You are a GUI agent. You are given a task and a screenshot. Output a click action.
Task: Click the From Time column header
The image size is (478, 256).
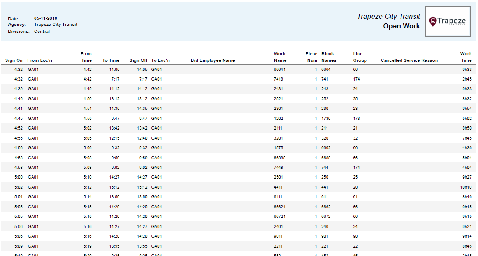click(x=86, y=57)
